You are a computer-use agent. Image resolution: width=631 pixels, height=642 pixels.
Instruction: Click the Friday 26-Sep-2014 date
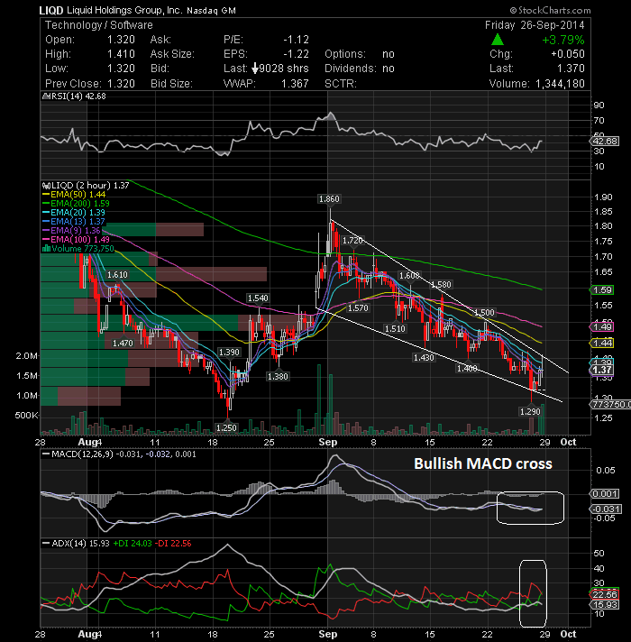point(535,25)
